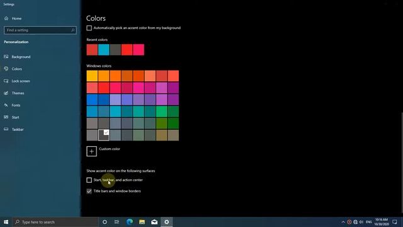Click red recording icon in system tray
403x227 pixels.
[349, 222]
